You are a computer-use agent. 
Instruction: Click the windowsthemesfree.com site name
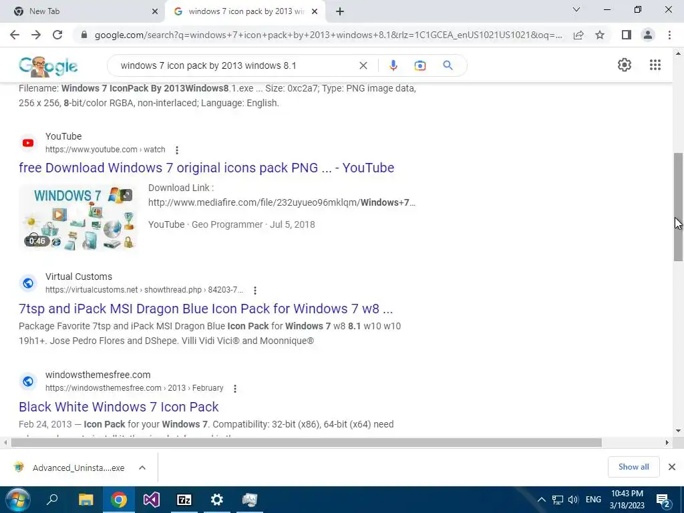tap(98, 375)
